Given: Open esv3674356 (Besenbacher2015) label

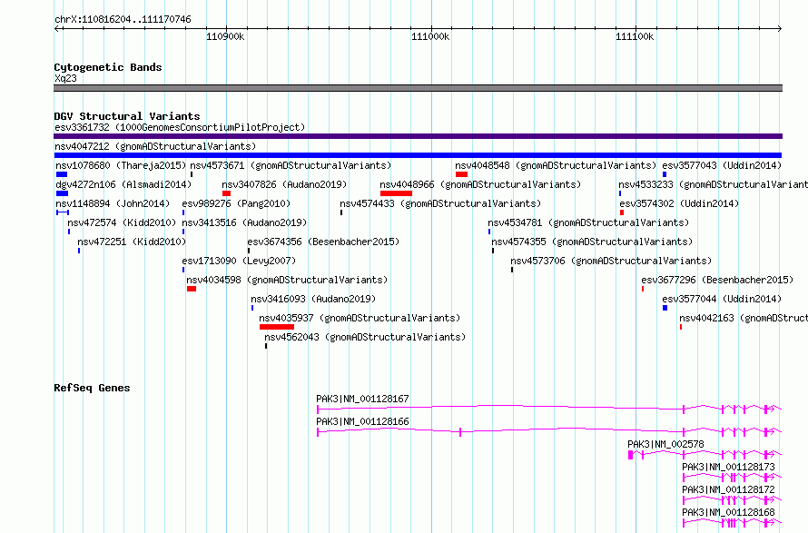Looking at the screenshot, I should click(x=323, y=242).
